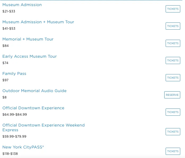Open the New York CityPASS link
The height and width of the screenshot is (158, 185).
point(23,147)
